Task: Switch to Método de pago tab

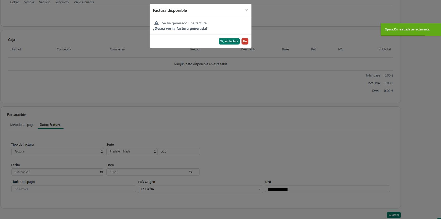Action: click(x=22, y=125)
